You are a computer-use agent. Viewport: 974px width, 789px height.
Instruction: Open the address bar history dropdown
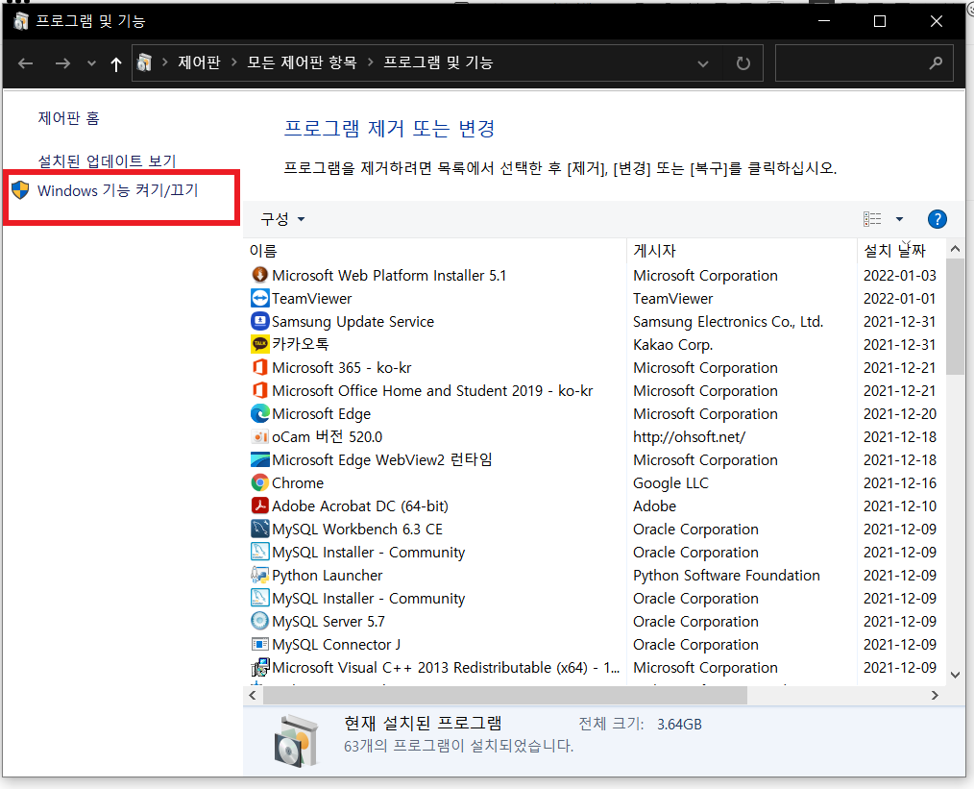click(x=702, y=63)
